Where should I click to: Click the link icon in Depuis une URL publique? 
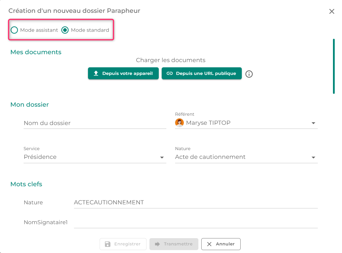coord(170,73)
